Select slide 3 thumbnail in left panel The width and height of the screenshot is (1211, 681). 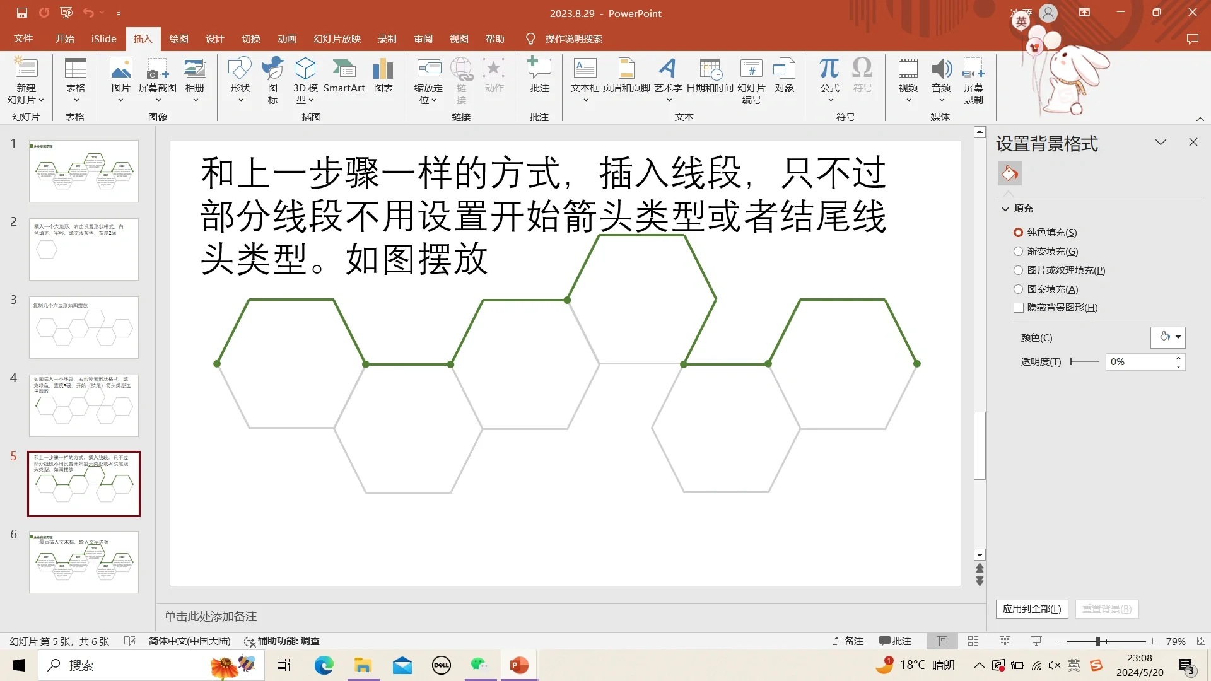click(x=83, y=327)
